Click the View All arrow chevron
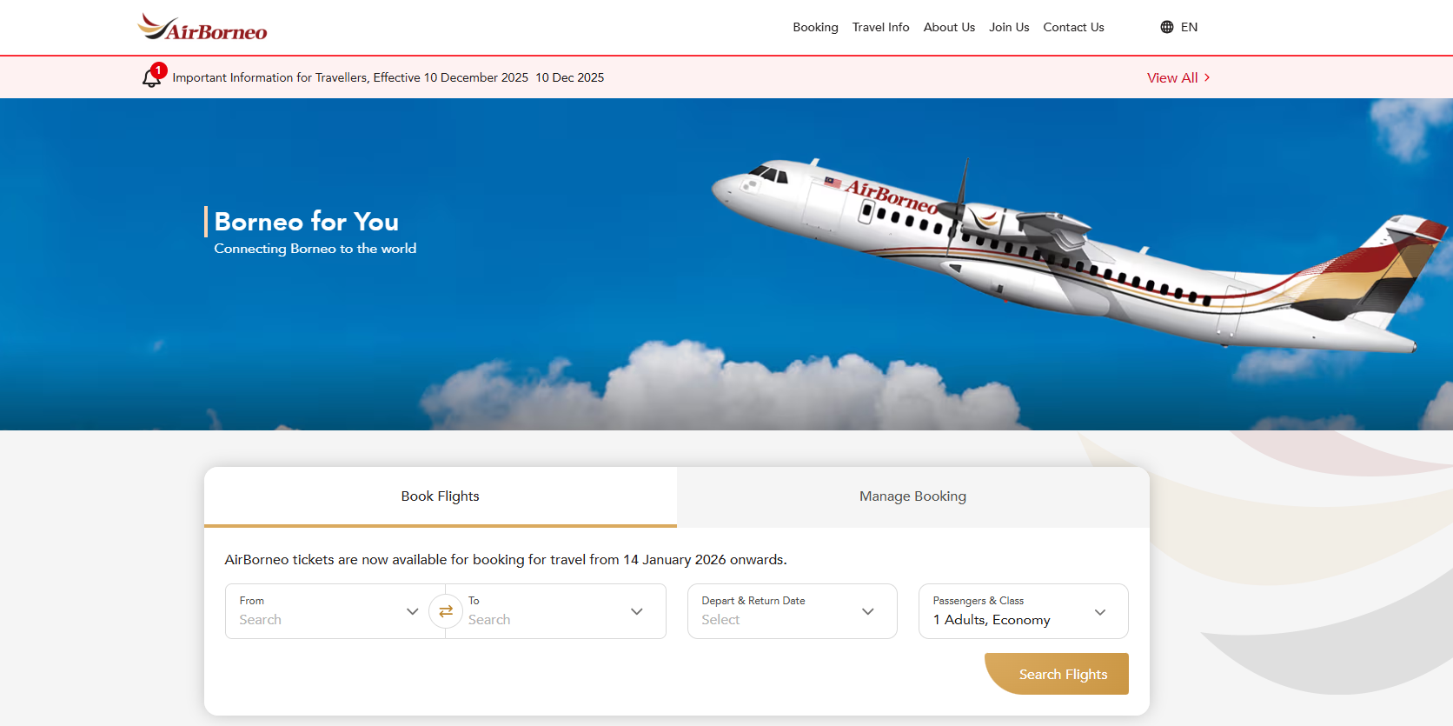This screenshot has height=726, width=1453. pos(1207,77)
